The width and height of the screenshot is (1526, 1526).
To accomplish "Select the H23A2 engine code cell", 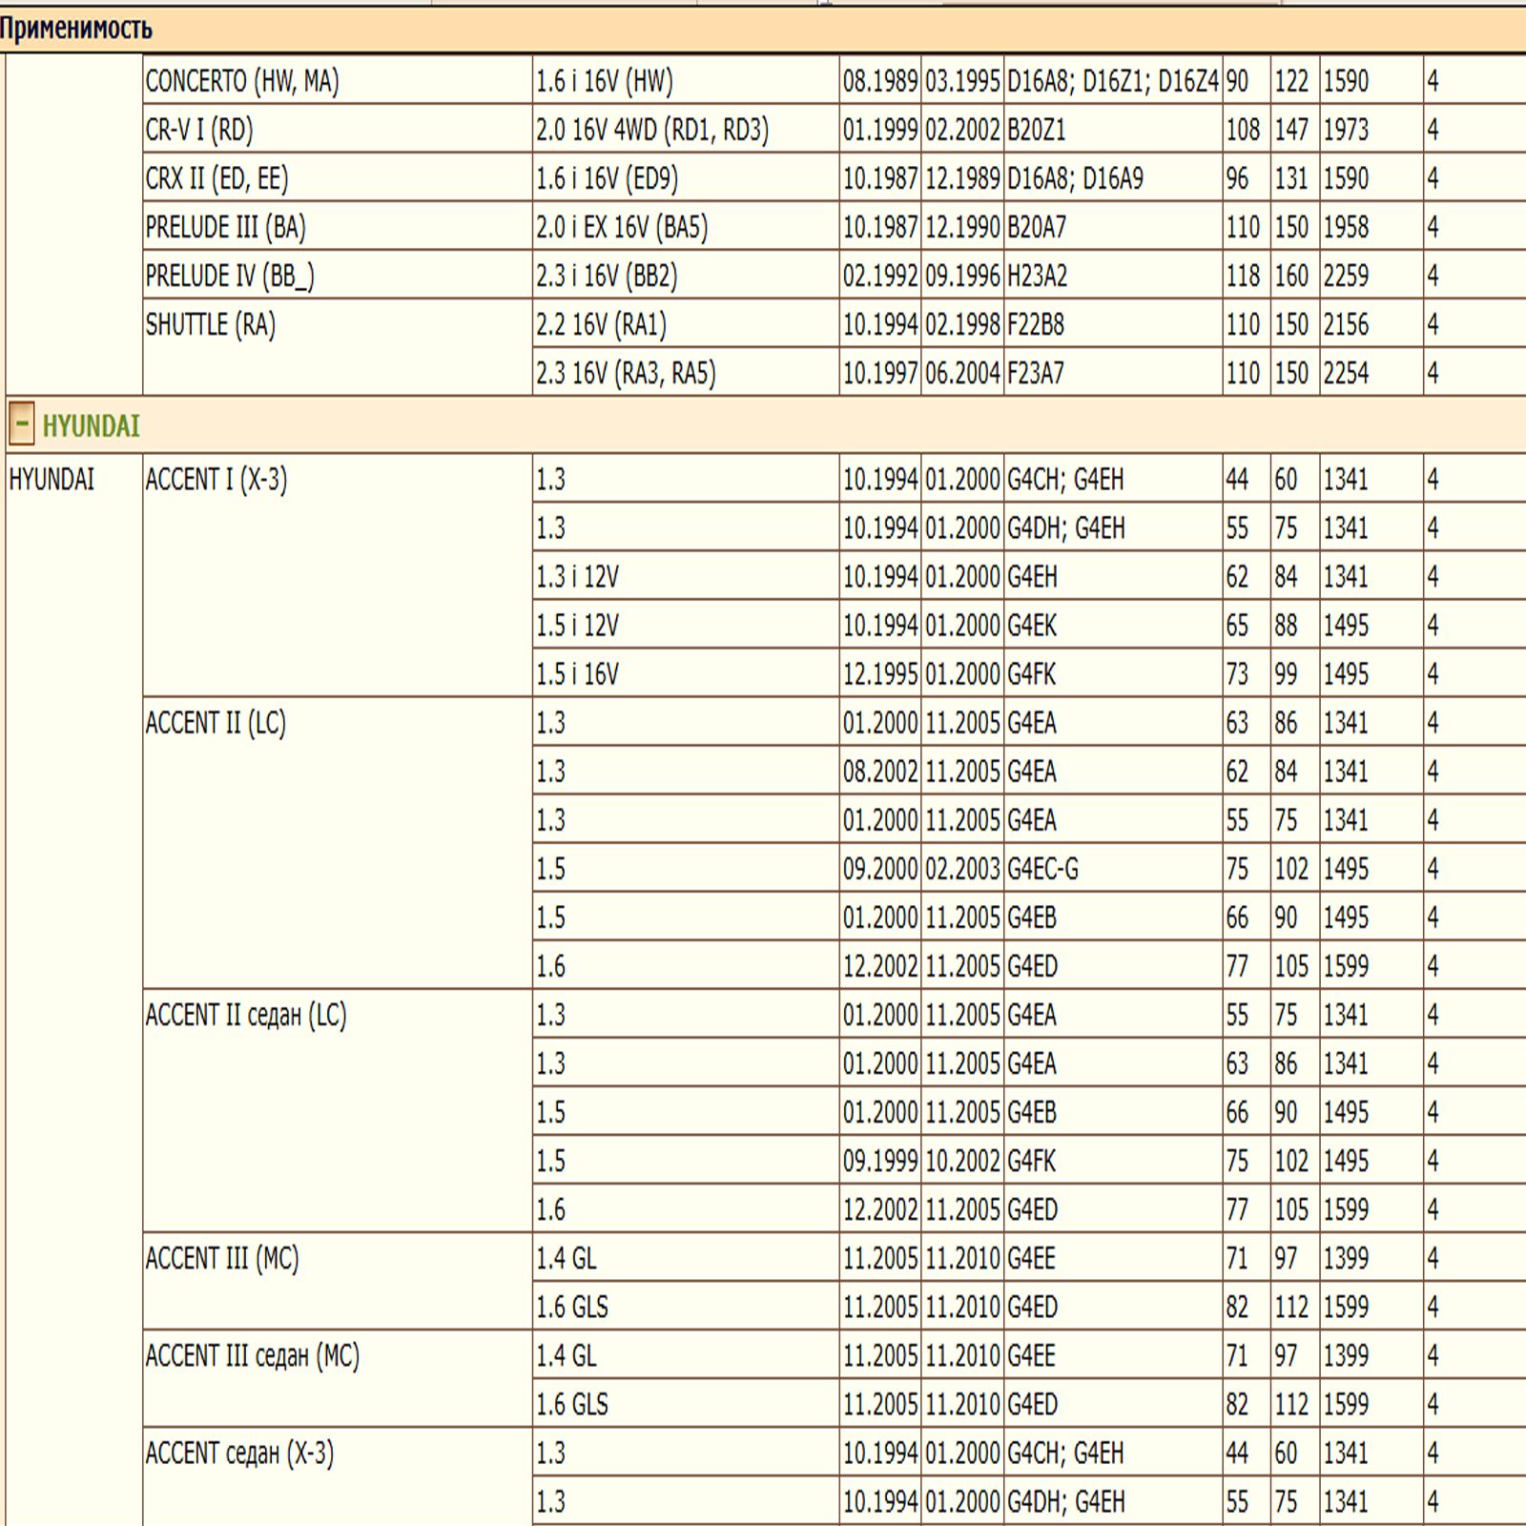I will point(1037,277).
